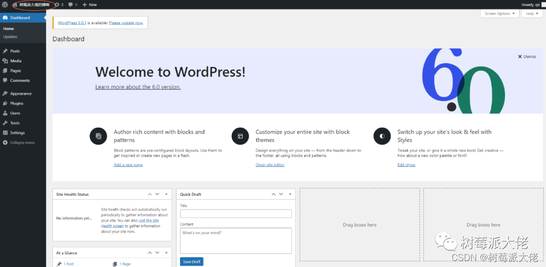Open the updates counter showing 2
Image resolution: width=546 pixels, height=267 pixels.
pyautogui.click(x=60, y=5)
